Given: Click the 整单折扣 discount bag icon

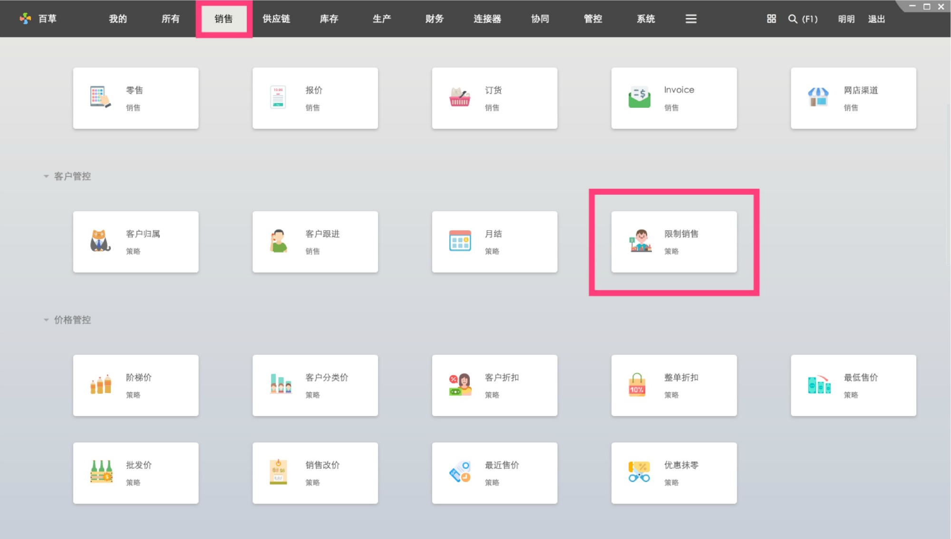Looking at the screenshot, I should [x=637, y=385].
